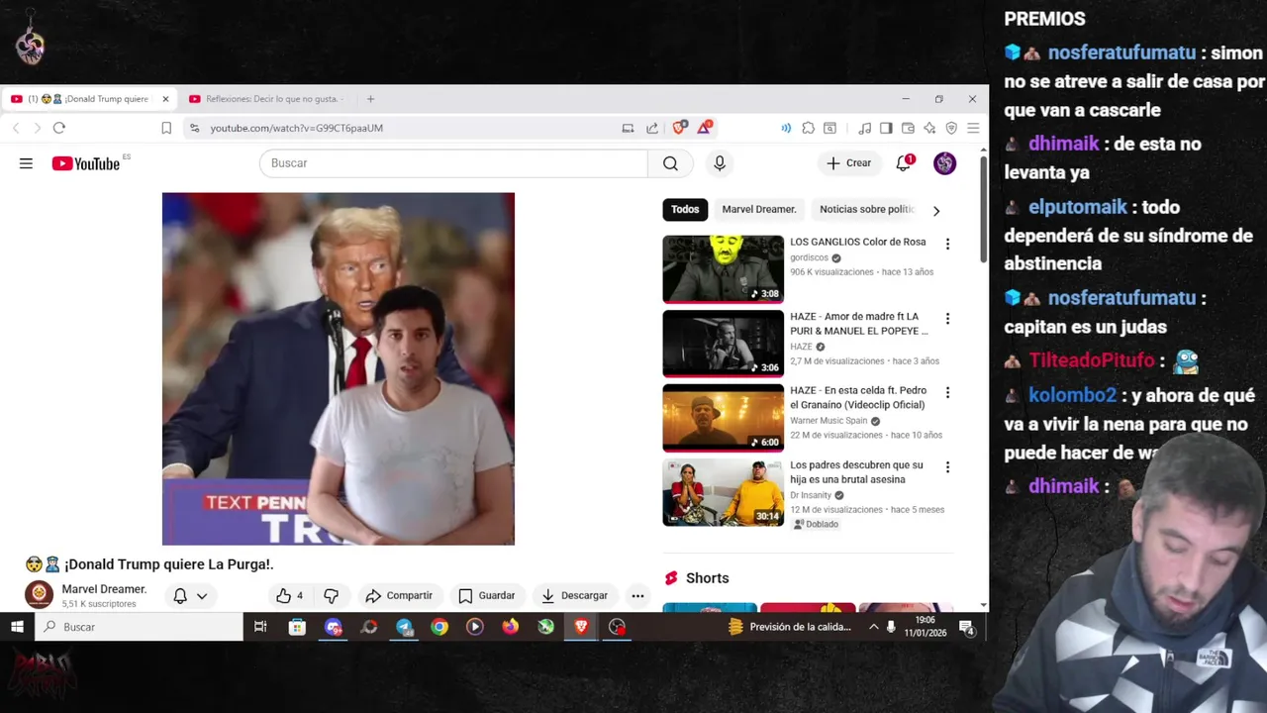Open the YouTube hamburger guide menu
Image resolution: width=1267 pixels, height=713 pixels.
tap(26, 163)
